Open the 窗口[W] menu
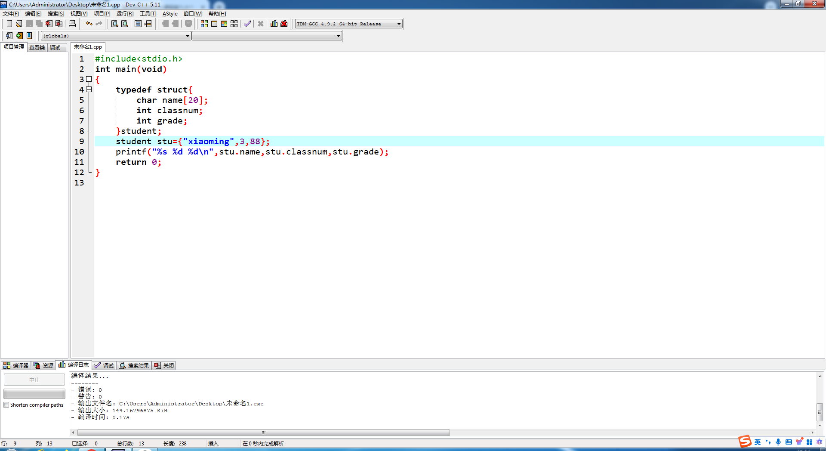 pyautogui.click(x=193, y=14)
